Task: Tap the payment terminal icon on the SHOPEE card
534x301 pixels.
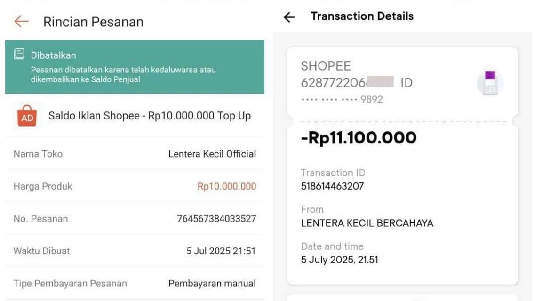Action: [x=490, y=83]
